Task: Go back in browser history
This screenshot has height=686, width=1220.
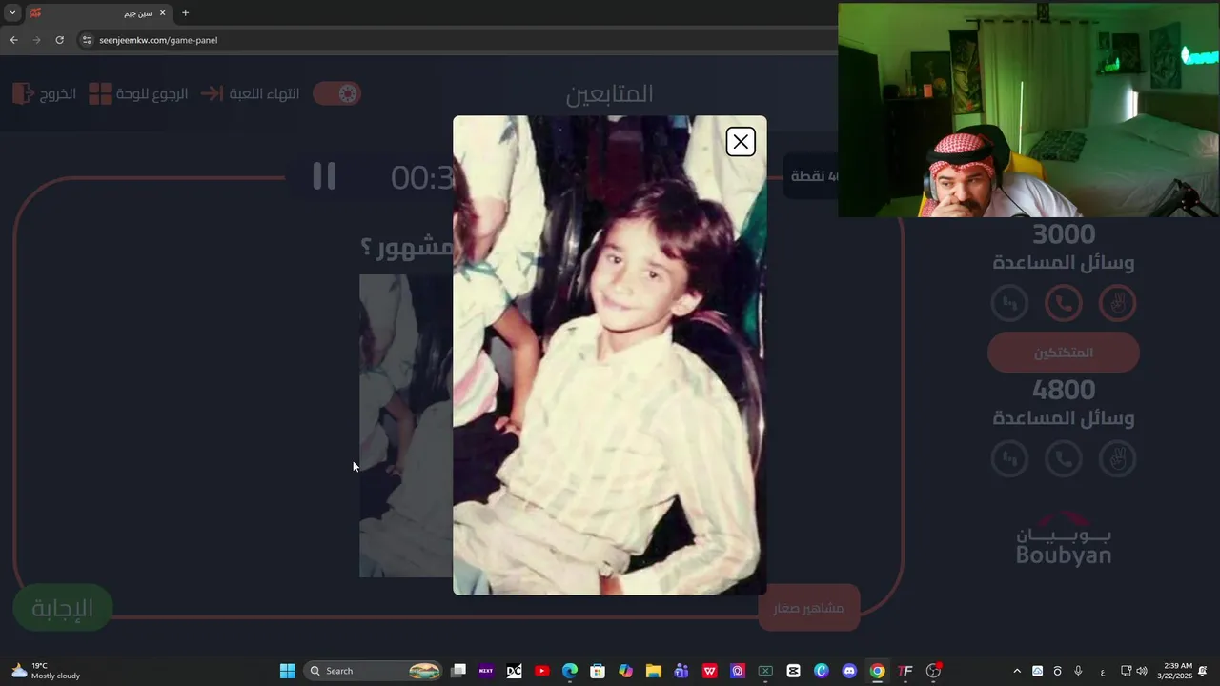Action: click(x=13, y=40)
